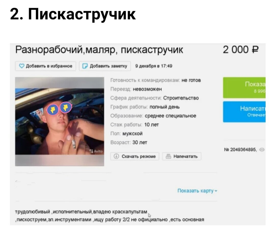Click the Avito watermark logo on photo
This screenshot has width=275, height=230.
[96, 151]
